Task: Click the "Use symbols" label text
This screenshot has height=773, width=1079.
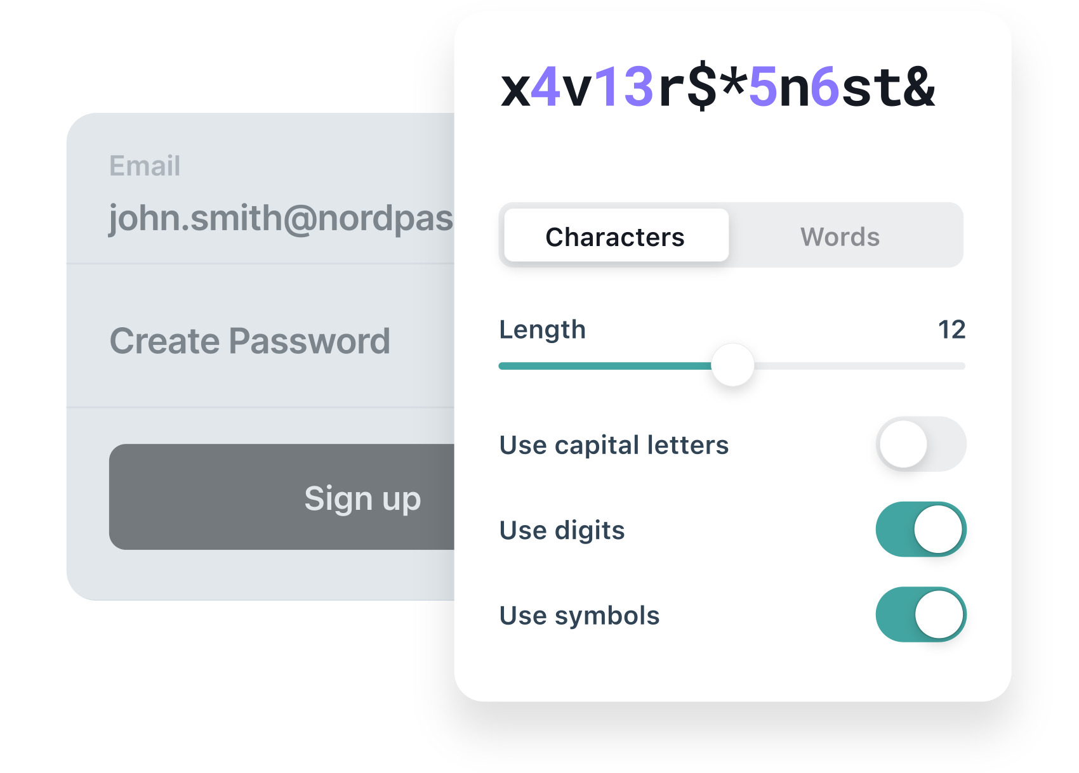Action: (x=579, y=615)
